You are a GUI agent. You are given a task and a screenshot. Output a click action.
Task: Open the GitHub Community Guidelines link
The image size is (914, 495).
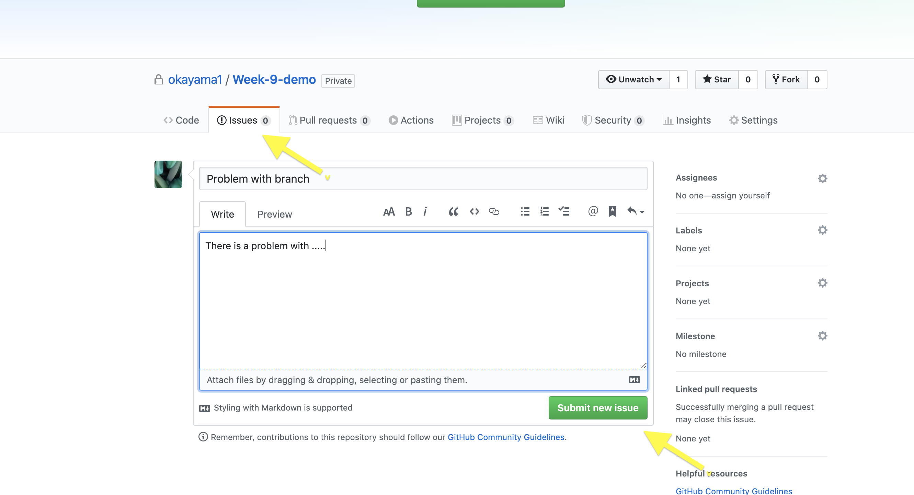click(x=506, y=437)
